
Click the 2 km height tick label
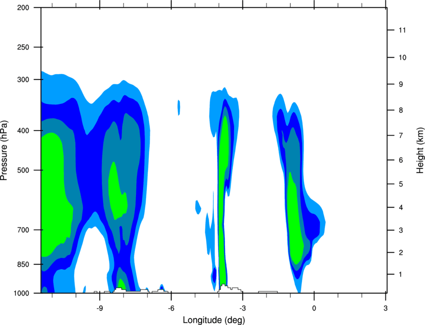[x=401, y=252]
